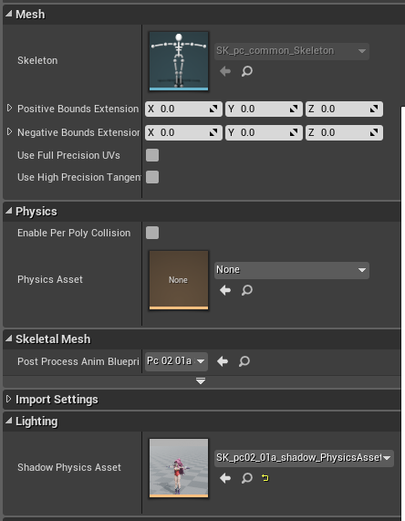Show advanced Skeletal Mesh options arrow
Image resolution: width=405 pixels, height=521 pixels.
click(x=201, y=380)
